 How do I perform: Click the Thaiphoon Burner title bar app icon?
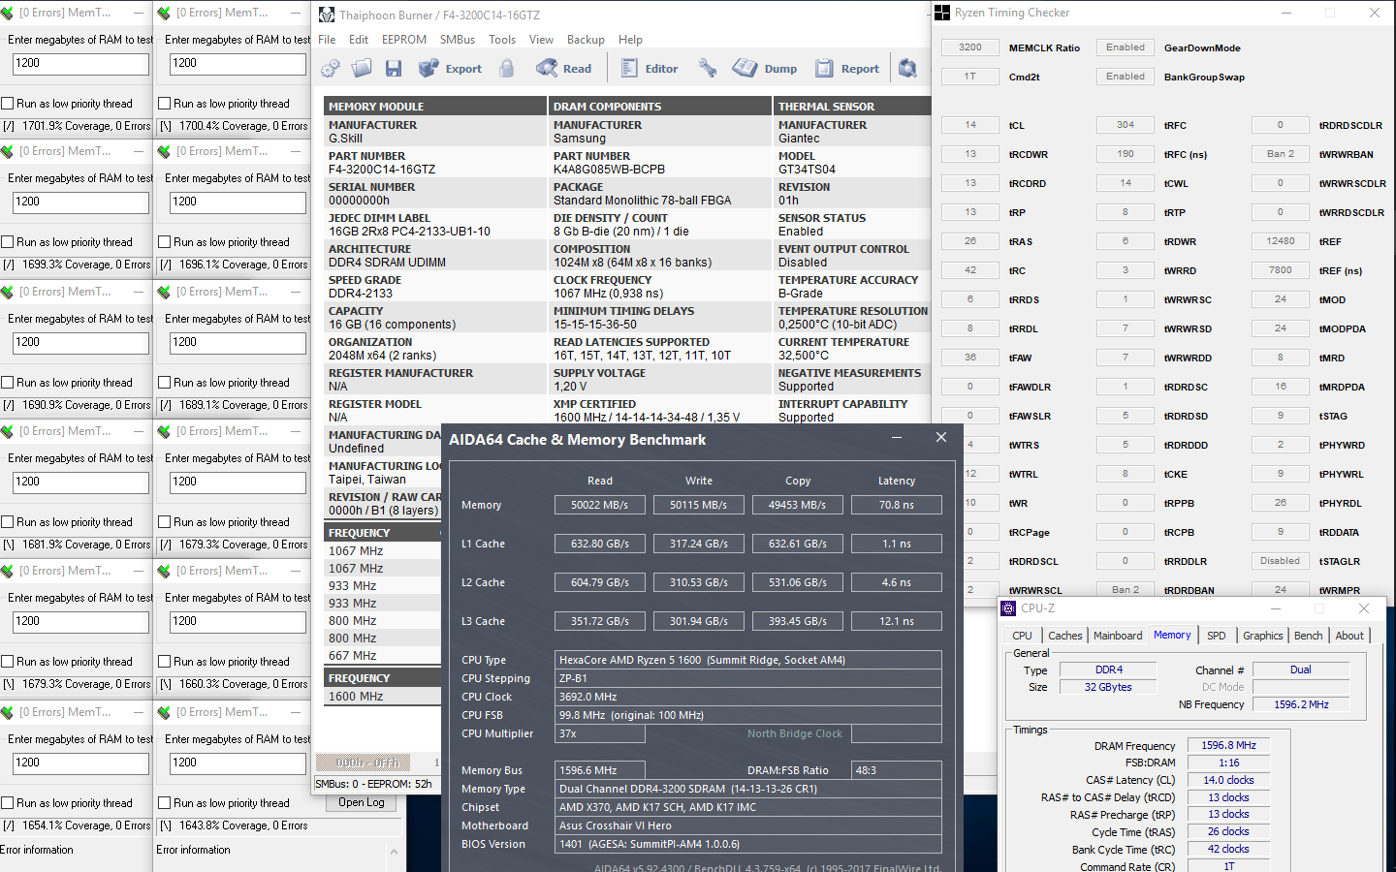click(327, 15)
